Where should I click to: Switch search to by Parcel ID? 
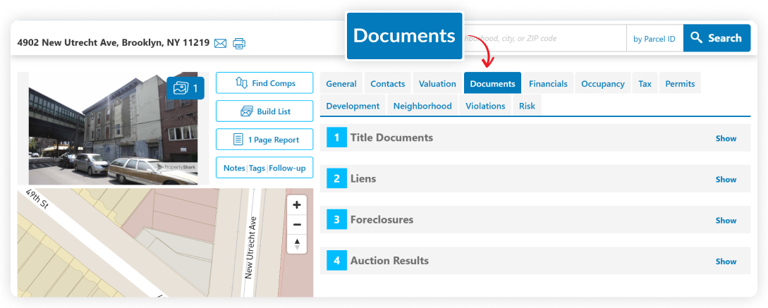point(654,38)
